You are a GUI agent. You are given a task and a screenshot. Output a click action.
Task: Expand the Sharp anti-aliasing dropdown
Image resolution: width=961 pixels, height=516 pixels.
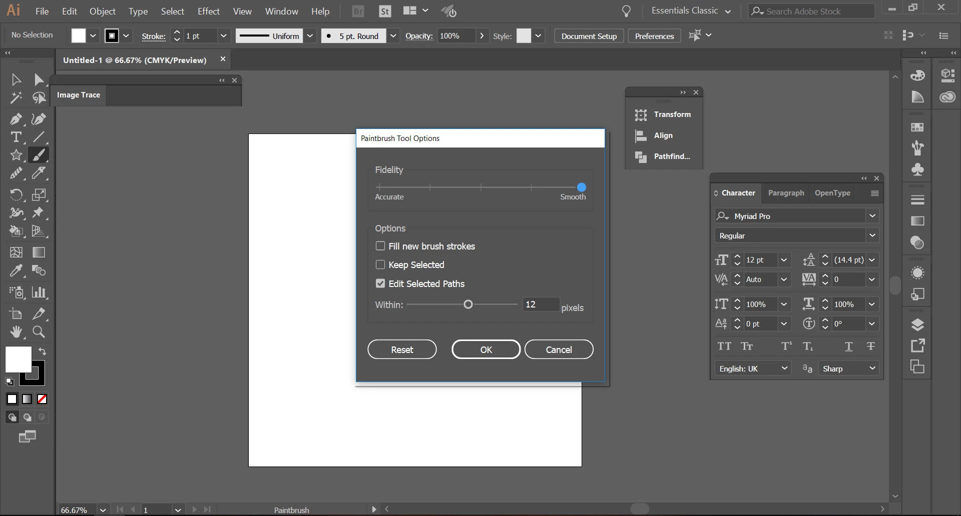pos(848,368)
